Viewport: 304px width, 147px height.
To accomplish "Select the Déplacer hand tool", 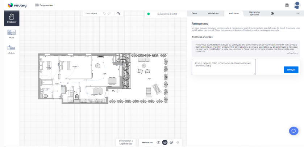I will click(11, 18).
